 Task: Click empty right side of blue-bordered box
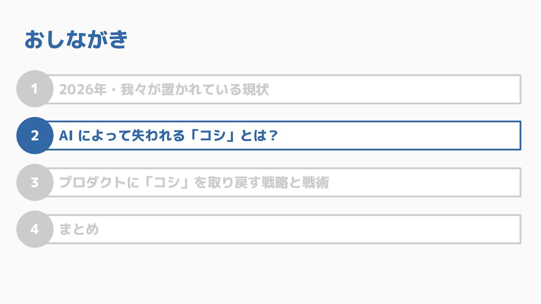click(398, 136)
